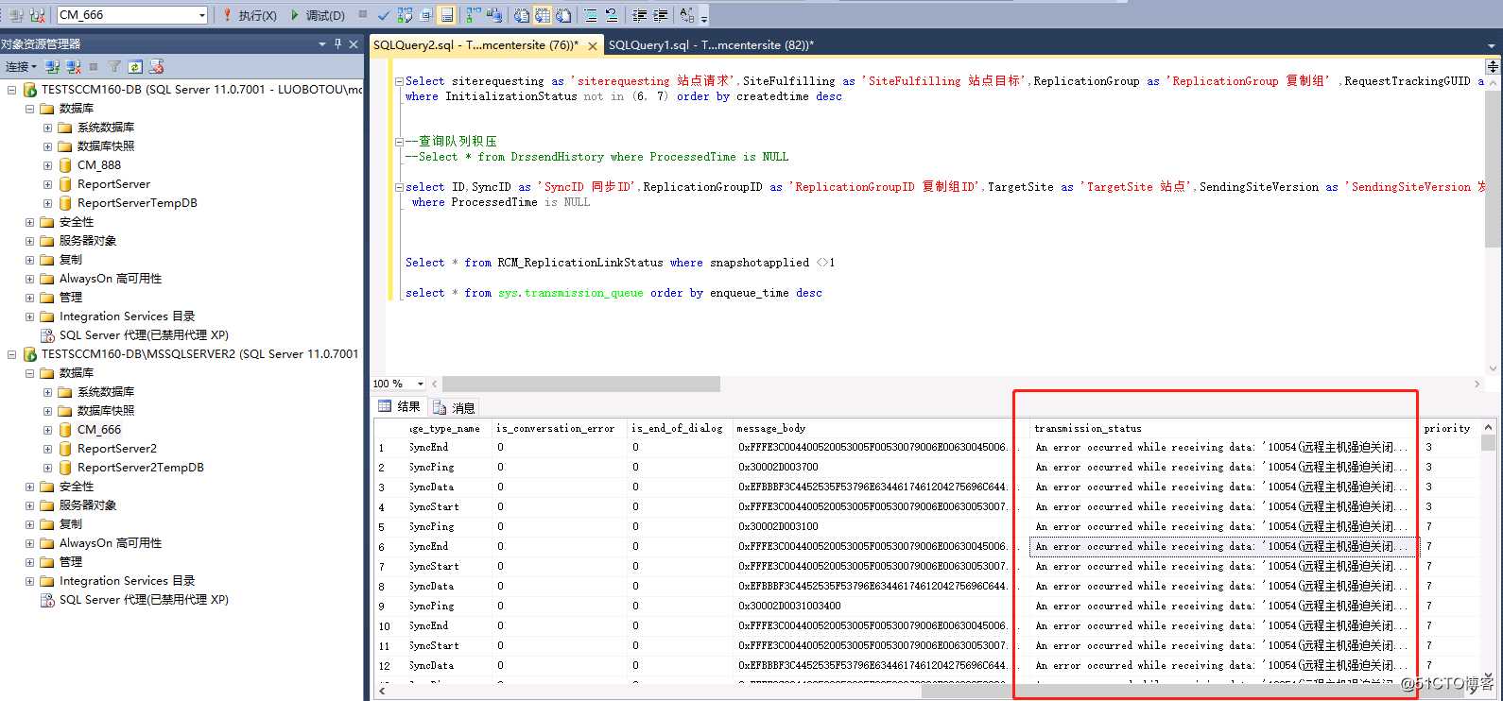Toggle Include Client Statistics icon
This screenshot has width=1503, height=701.
tap(492, 15)
